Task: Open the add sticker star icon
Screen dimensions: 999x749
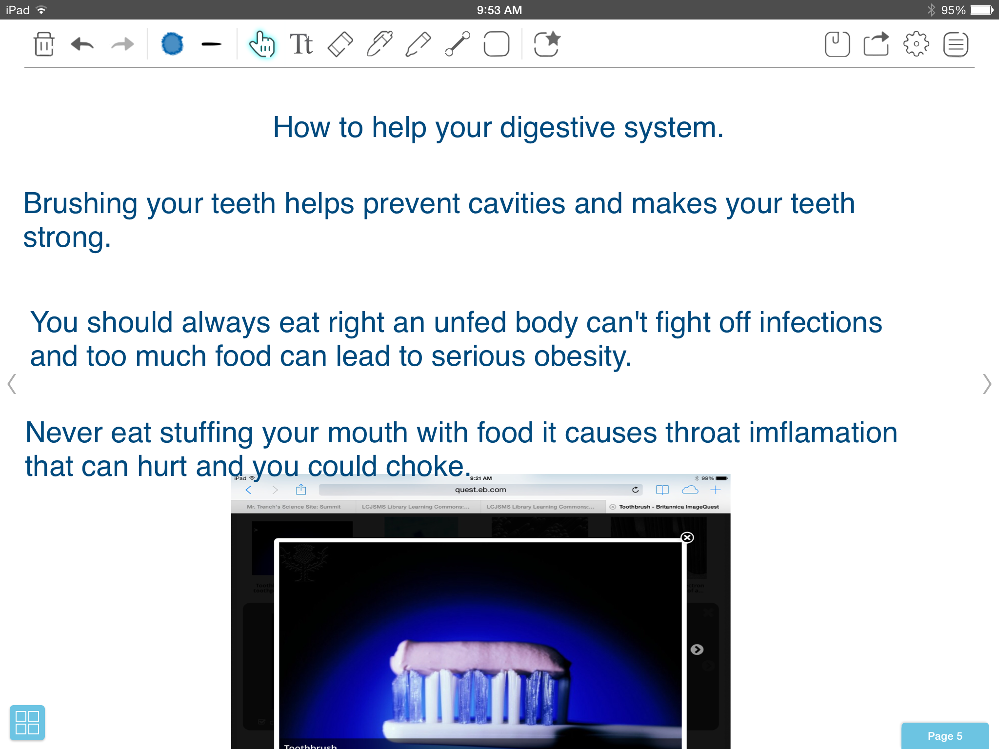Action: coord(546,44)
